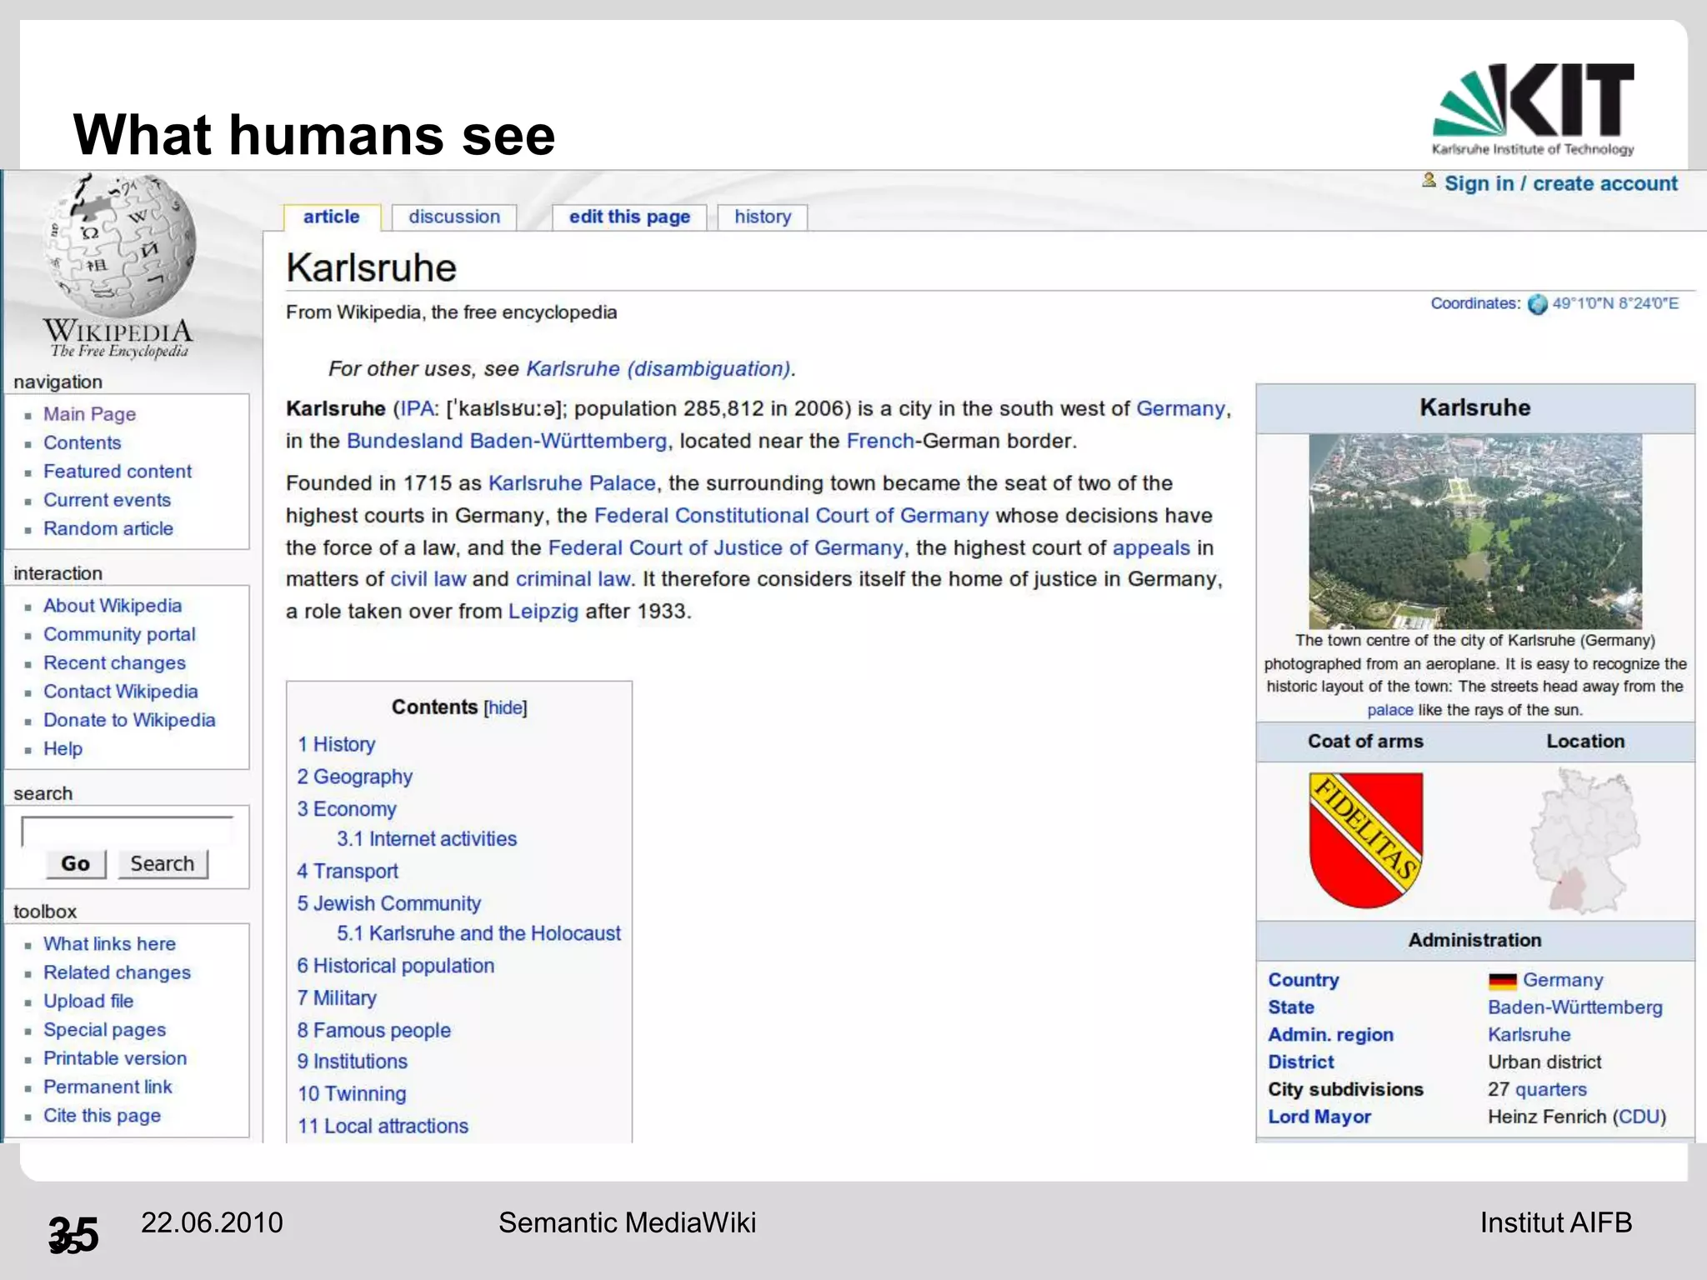Open Karlsruhe (disambiguation) link
Screen dimensions: 1707x1280
tap(658, 369)
